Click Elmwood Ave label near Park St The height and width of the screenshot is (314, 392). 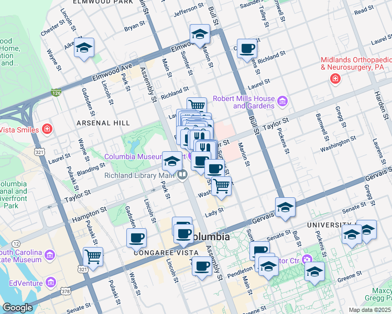point(112,72)
